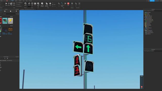Toggle the Collisions checkbox
The width and height of the screenshot is (162, 91).
click(16, 5)
